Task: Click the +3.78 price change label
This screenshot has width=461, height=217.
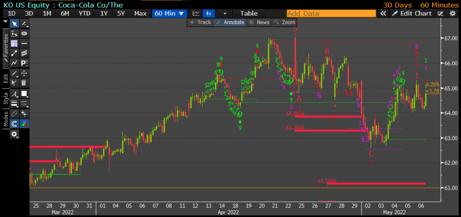Action: point(432,90)
